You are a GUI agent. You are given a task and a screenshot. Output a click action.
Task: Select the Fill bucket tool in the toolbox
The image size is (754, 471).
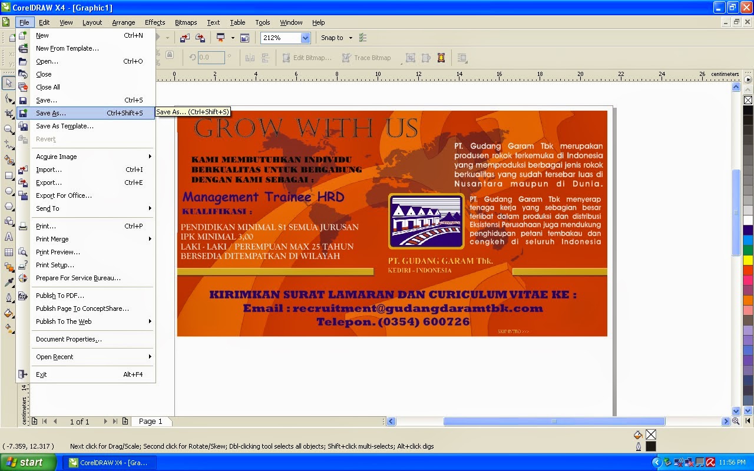[9, 313]
